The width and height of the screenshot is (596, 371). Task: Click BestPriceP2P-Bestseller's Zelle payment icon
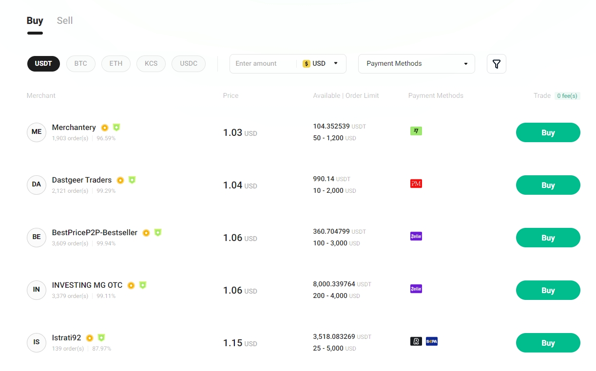point(416,236)
